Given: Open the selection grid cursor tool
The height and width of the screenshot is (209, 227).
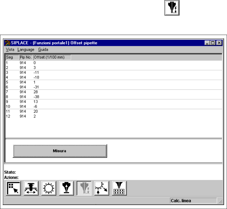Looking at the screenshot, I should 14,188.
